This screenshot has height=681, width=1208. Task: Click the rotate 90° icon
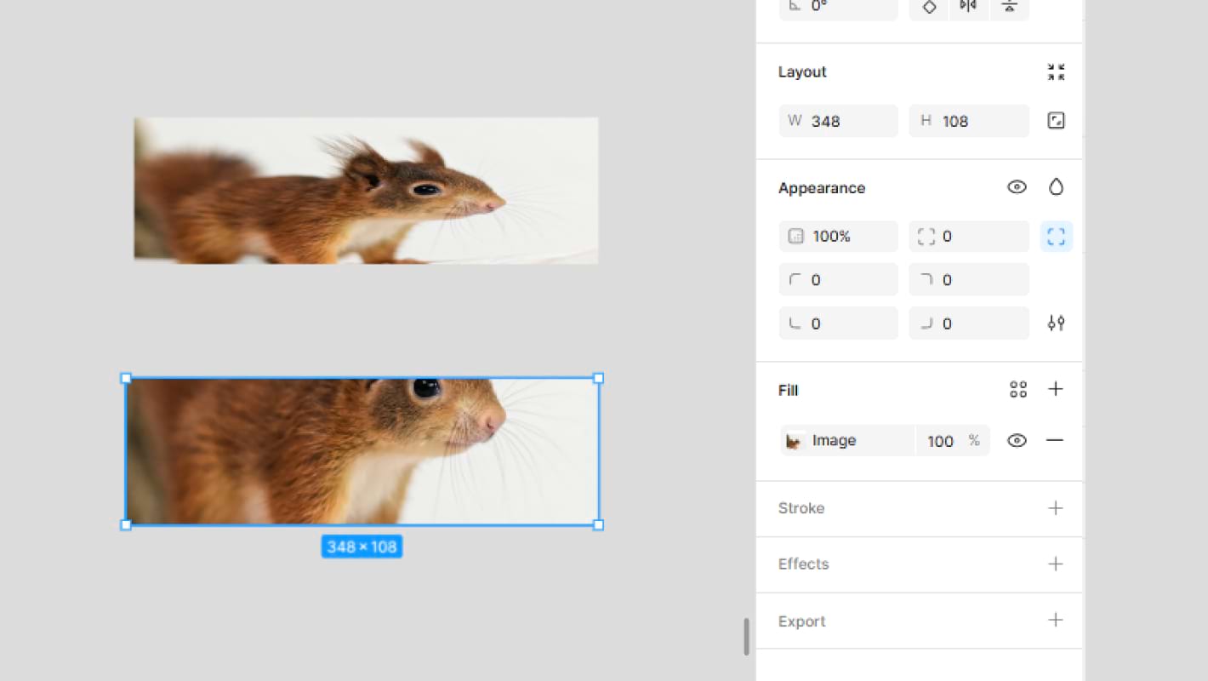click(x=929, y=7)
